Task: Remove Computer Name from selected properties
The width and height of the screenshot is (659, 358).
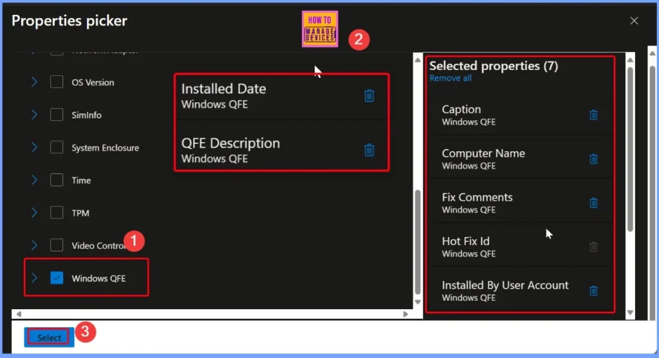Action: click(x=593, y=159)
